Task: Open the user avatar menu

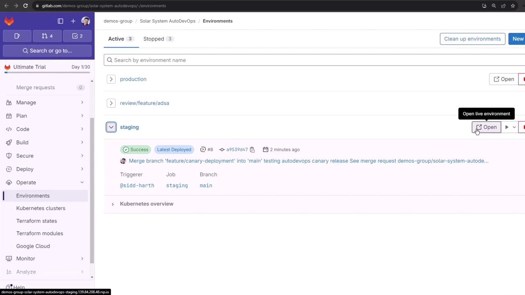Action: [x=86, y=21]
